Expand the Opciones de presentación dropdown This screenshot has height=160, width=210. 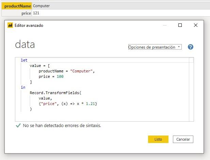(155, 47)
